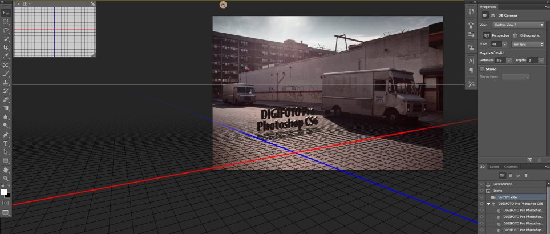Collapse the DIGIFOTO Pro Photoshop CS6 tree
The image size is (550, 234).
point(488,204)
